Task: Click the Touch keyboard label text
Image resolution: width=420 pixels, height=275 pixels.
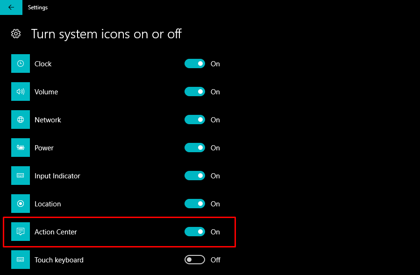Action: click(x=59, y=260)
